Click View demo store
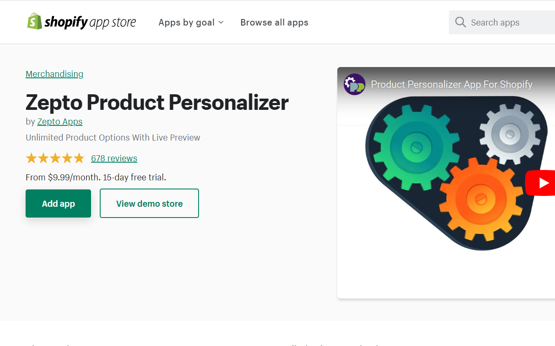The height and width of the screenshot is (346, 555). [x=149, y=203]
